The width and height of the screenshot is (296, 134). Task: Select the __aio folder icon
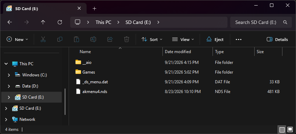click(78, 62)
